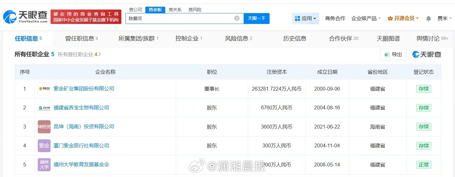Viewport: 455px width, 177px height.
Task: Open the 商务合作 link
Action: click(x=335, y=18)
